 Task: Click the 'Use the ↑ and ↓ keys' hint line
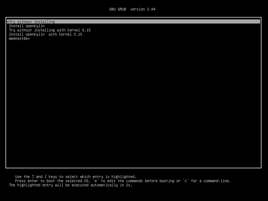point(76,177)
